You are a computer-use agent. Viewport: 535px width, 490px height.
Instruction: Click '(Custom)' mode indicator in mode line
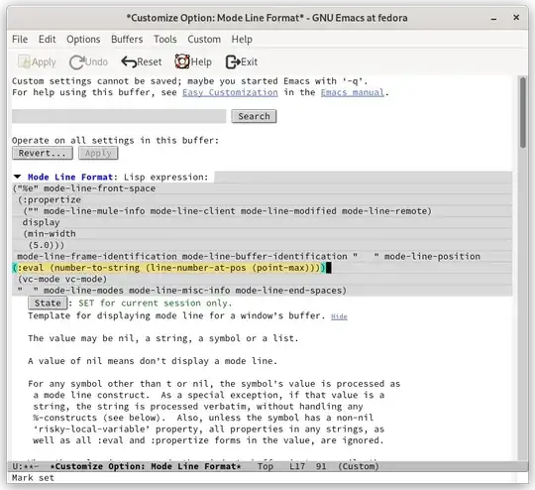359,466
